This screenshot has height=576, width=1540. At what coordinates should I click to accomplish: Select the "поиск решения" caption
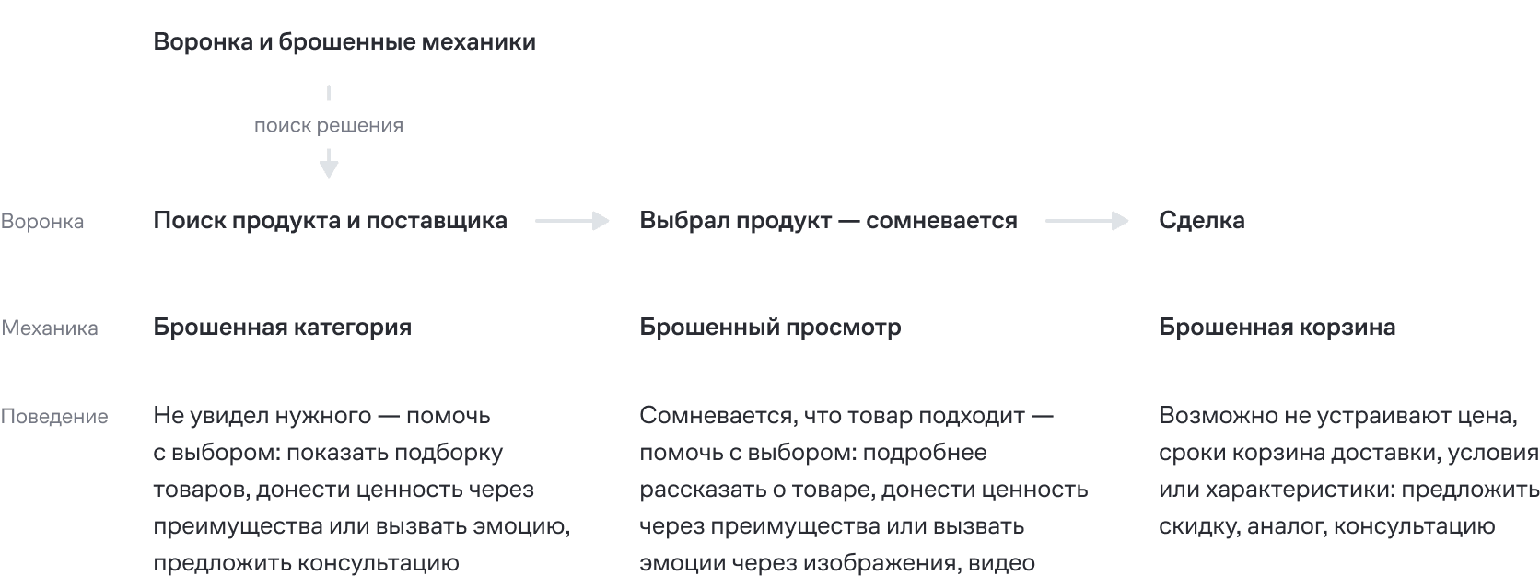point(329,126)
